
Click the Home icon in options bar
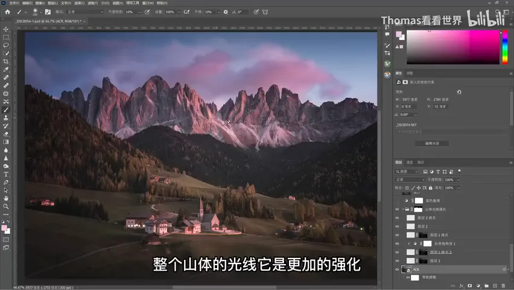tap(7, 12)
